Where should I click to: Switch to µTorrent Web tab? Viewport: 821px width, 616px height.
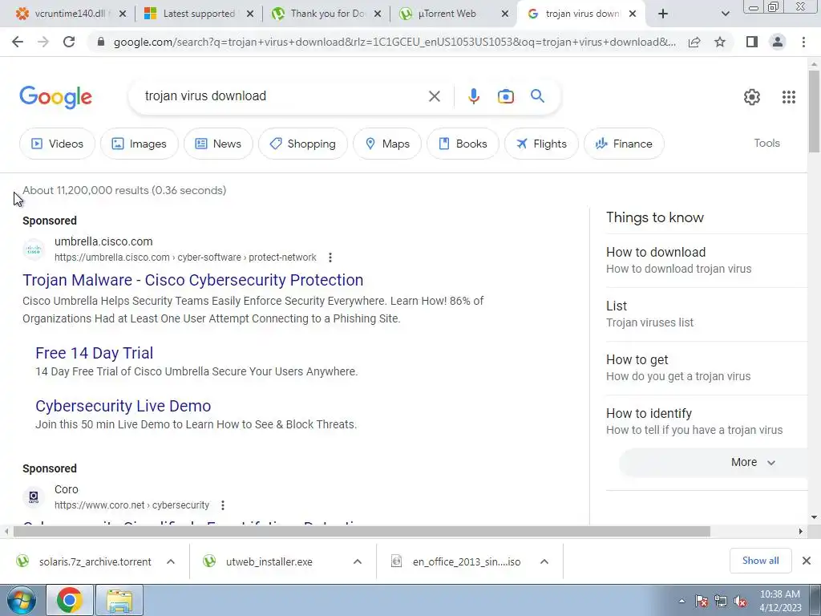[447, 14]
